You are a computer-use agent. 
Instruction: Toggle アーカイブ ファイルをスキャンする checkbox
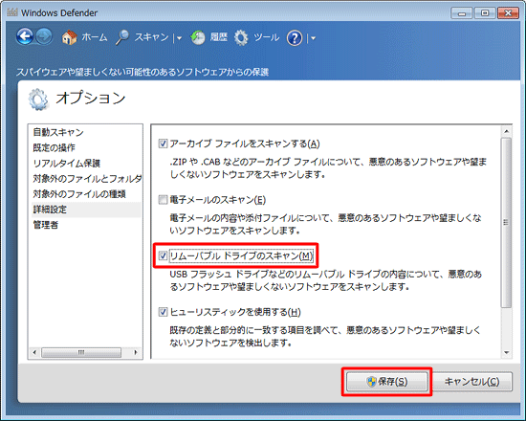coord(163,144)
